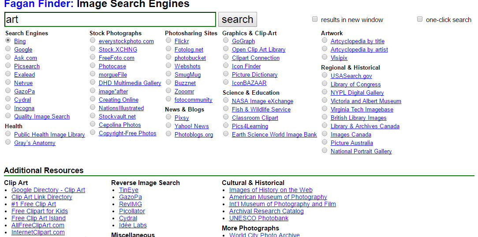The height and width of the screenshot is (237, 478).
Task: Toggle the one-click search checkbox
Action: 420,19
